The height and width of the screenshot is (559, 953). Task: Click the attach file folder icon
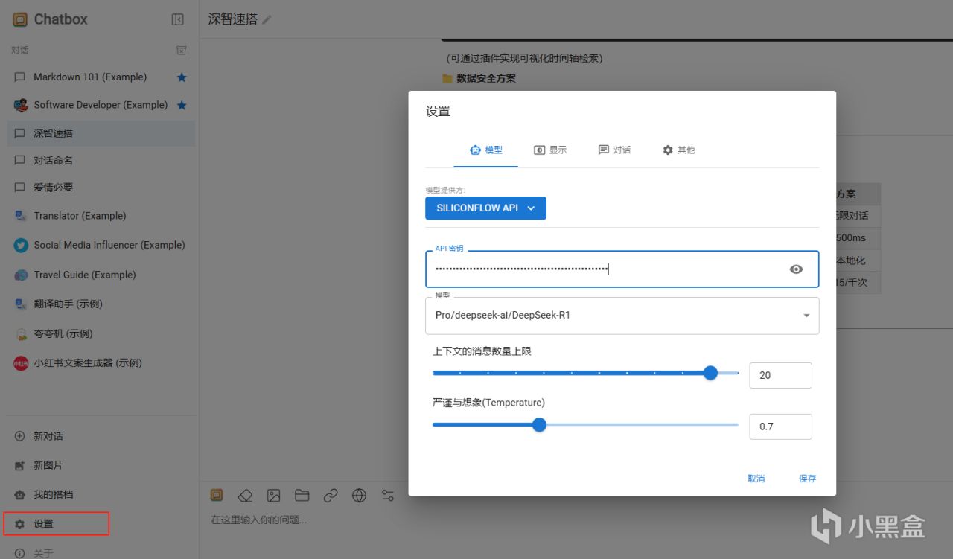[302, 495]
